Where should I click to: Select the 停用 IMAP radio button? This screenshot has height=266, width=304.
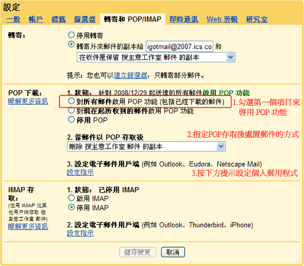coord(71,207)
